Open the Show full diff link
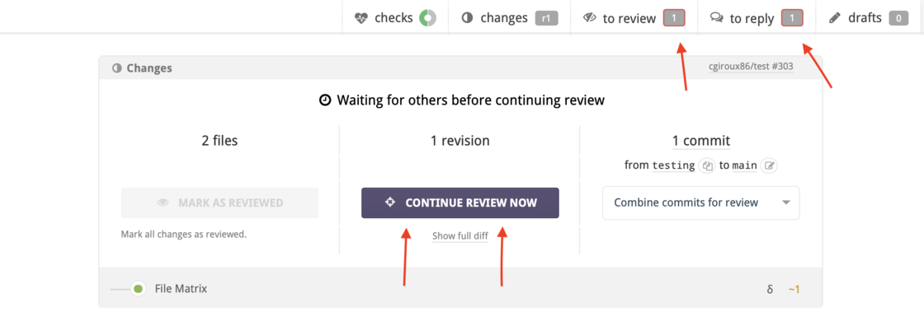 coord(460,236)
